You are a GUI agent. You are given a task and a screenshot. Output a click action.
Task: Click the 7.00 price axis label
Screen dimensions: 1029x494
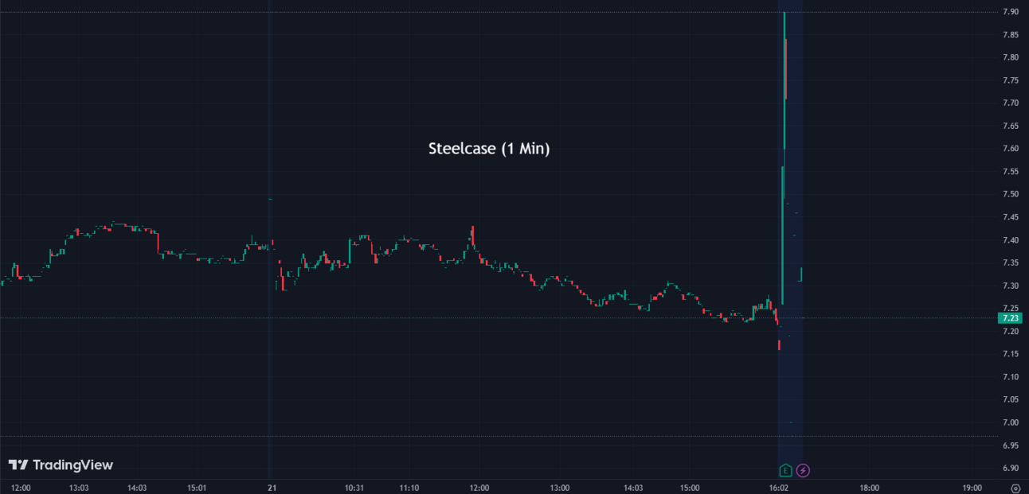tap(1010, 422)
